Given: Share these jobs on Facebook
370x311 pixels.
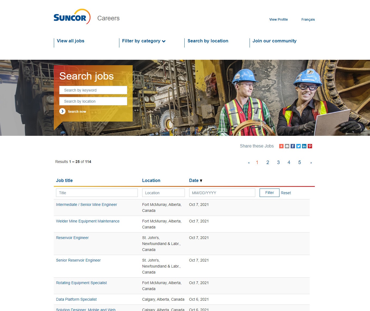Looking at the screenshot, I should click(293, 146).
